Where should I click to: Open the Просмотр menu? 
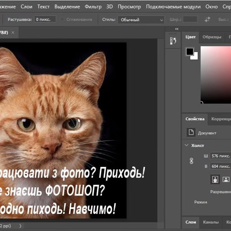129,6
